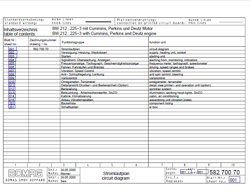Select date 29.05.2000 beside 'Gepr.:'
This screenshot has height=194, width=251.
(68, 177)
